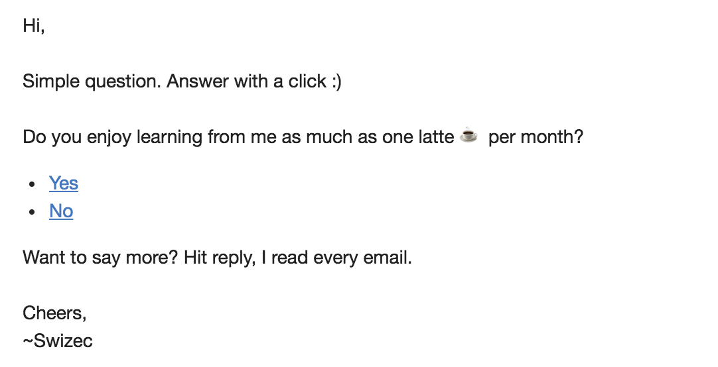
Task: Click the "~Swizec" signature
Action: [58, 341]
